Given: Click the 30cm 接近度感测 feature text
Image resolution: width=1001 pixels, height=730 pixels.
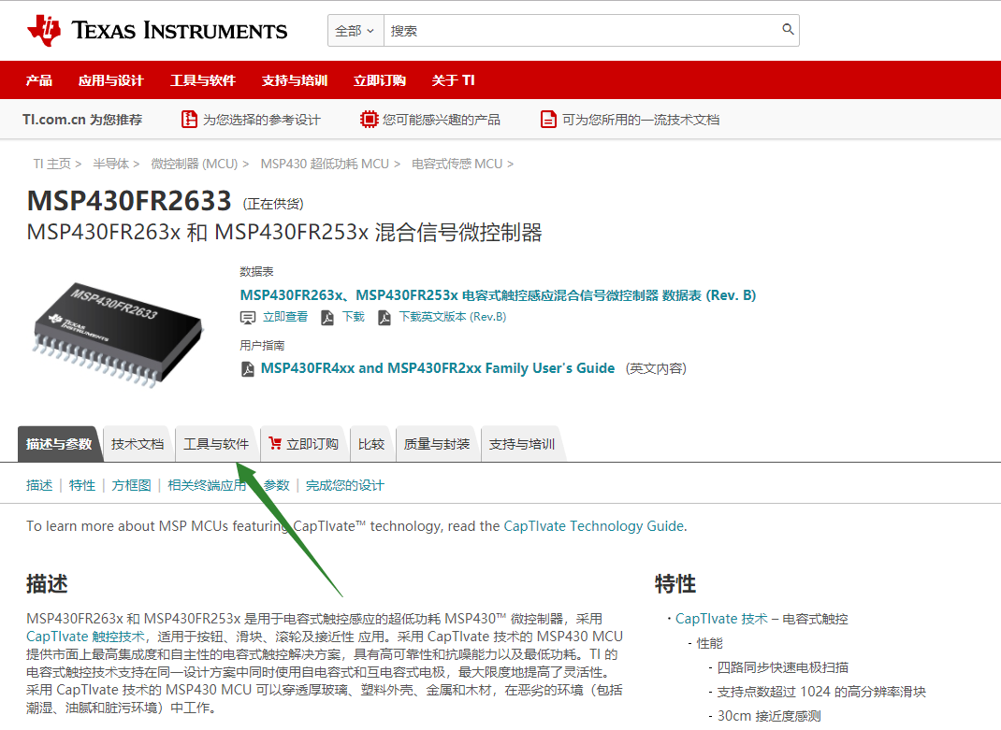Looking at the screenshot, I should 769,716.
